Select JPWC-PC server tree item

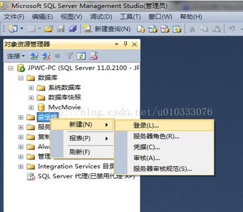83,68
